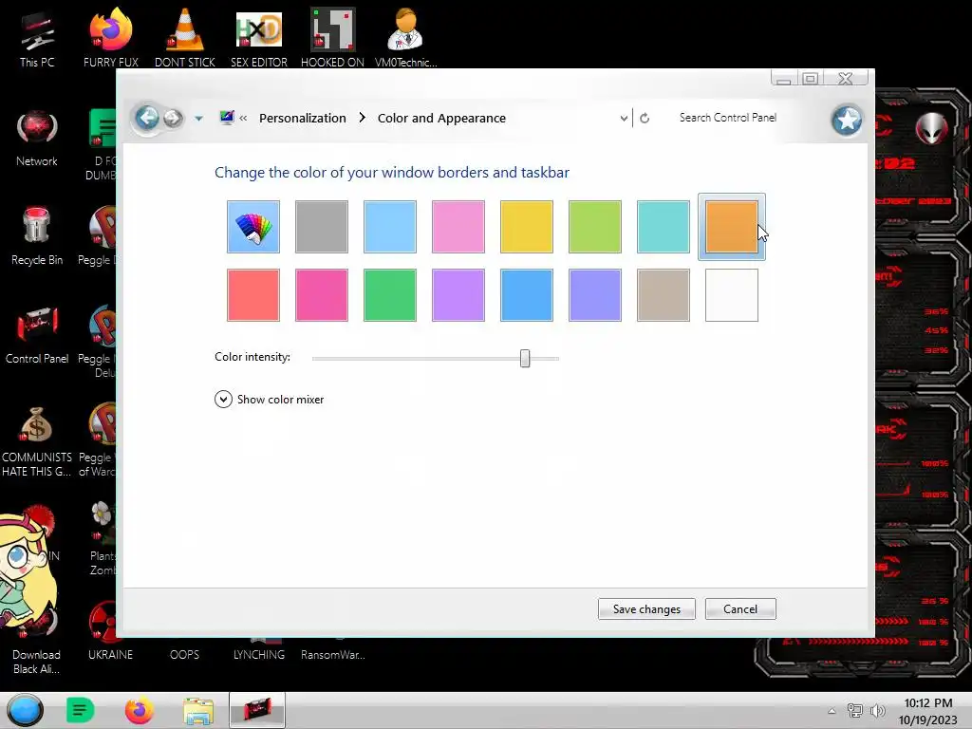Click the Color intensity slider handle
972x729 pixels.
(525, 358)
